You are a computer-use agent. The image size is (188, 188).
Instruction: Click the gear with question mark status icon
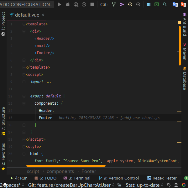[169, 185]
